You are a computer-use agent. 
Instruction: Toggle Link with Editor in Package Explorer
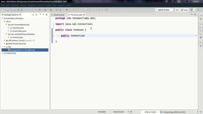tap(36, 15)
